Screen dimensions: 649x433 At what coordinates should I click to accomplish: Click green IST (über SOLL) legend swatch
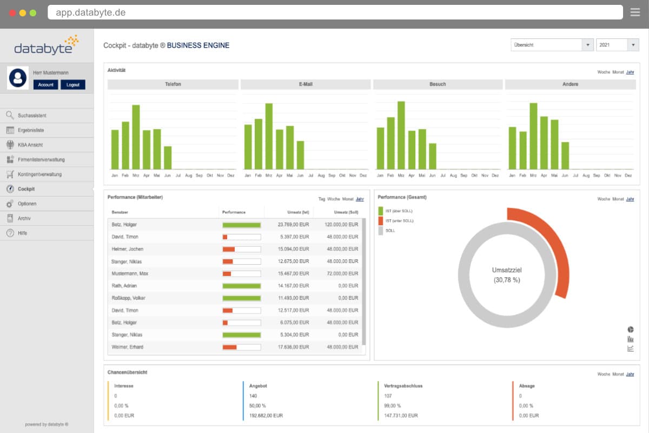pos(381,211)
